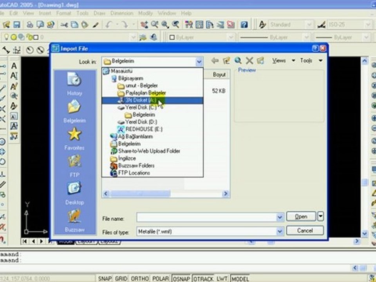Click the Cancel button in Import File

305,230
